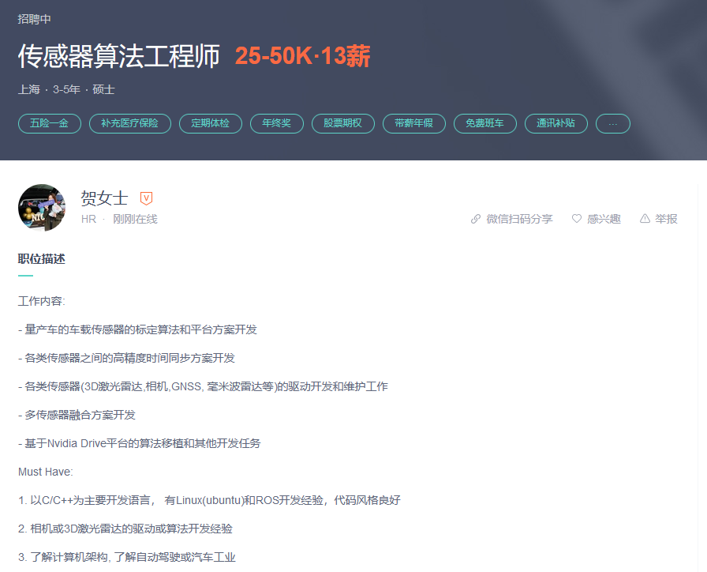Viewport: 707px width, 572px height.
Task: Click the 通讯补贴 benefit tag
Action: pos(556,124)
